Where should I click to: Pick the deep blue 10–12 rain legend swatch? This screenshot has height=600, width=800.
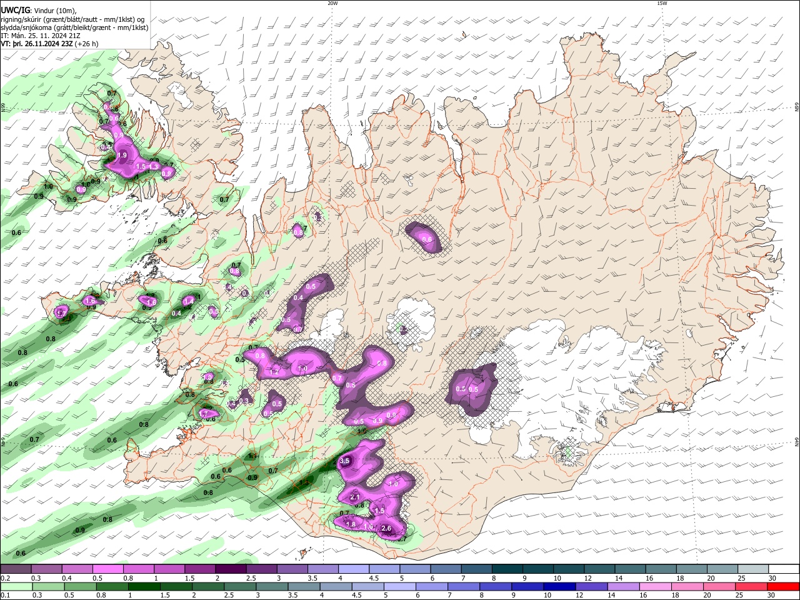559,586
